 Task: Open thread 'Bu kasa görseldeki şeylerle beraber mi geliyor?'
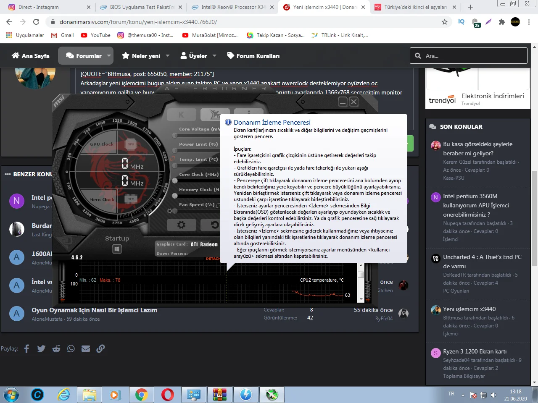click(x=478, y=149)
